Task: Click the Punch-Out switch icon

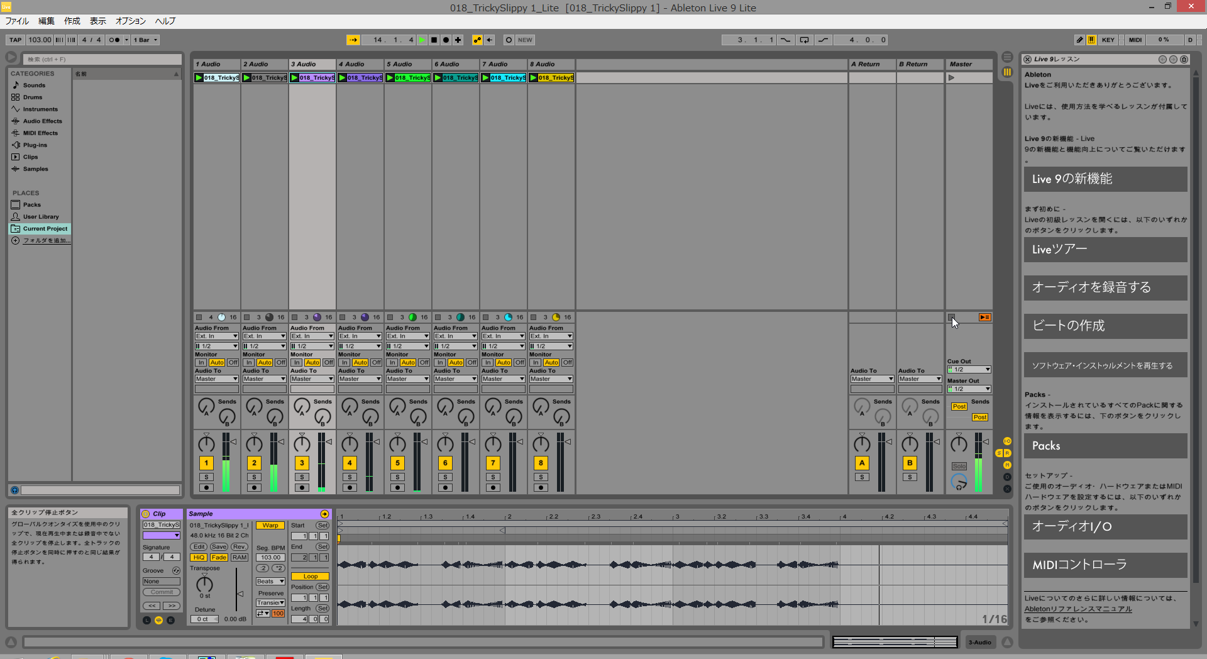Action: click(x=823, y=40)
